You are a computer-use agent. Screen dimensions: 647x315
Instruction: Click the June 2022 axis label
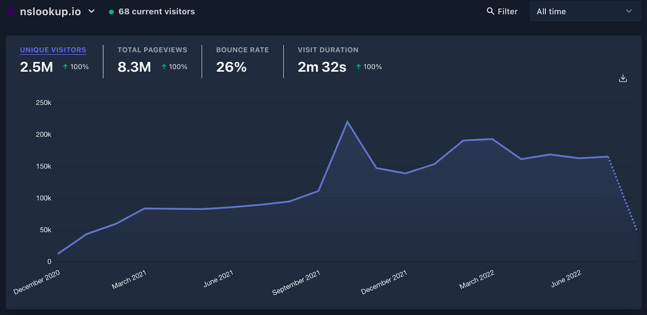tap(566, 278)
